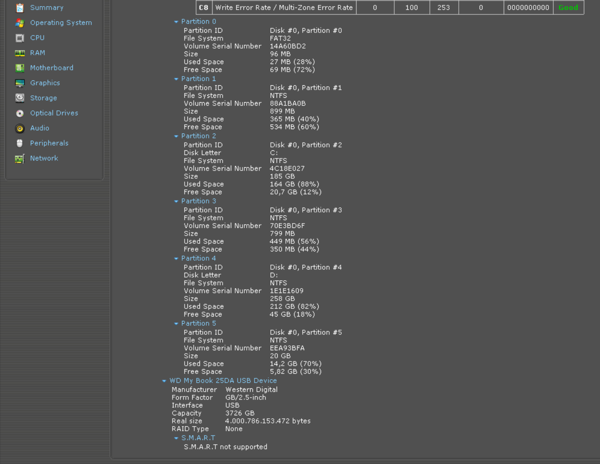Viewport: 600px width, 464px height.
Task: Click the green Good status cell
Action: pyautogui.click(x=568, y=8)
